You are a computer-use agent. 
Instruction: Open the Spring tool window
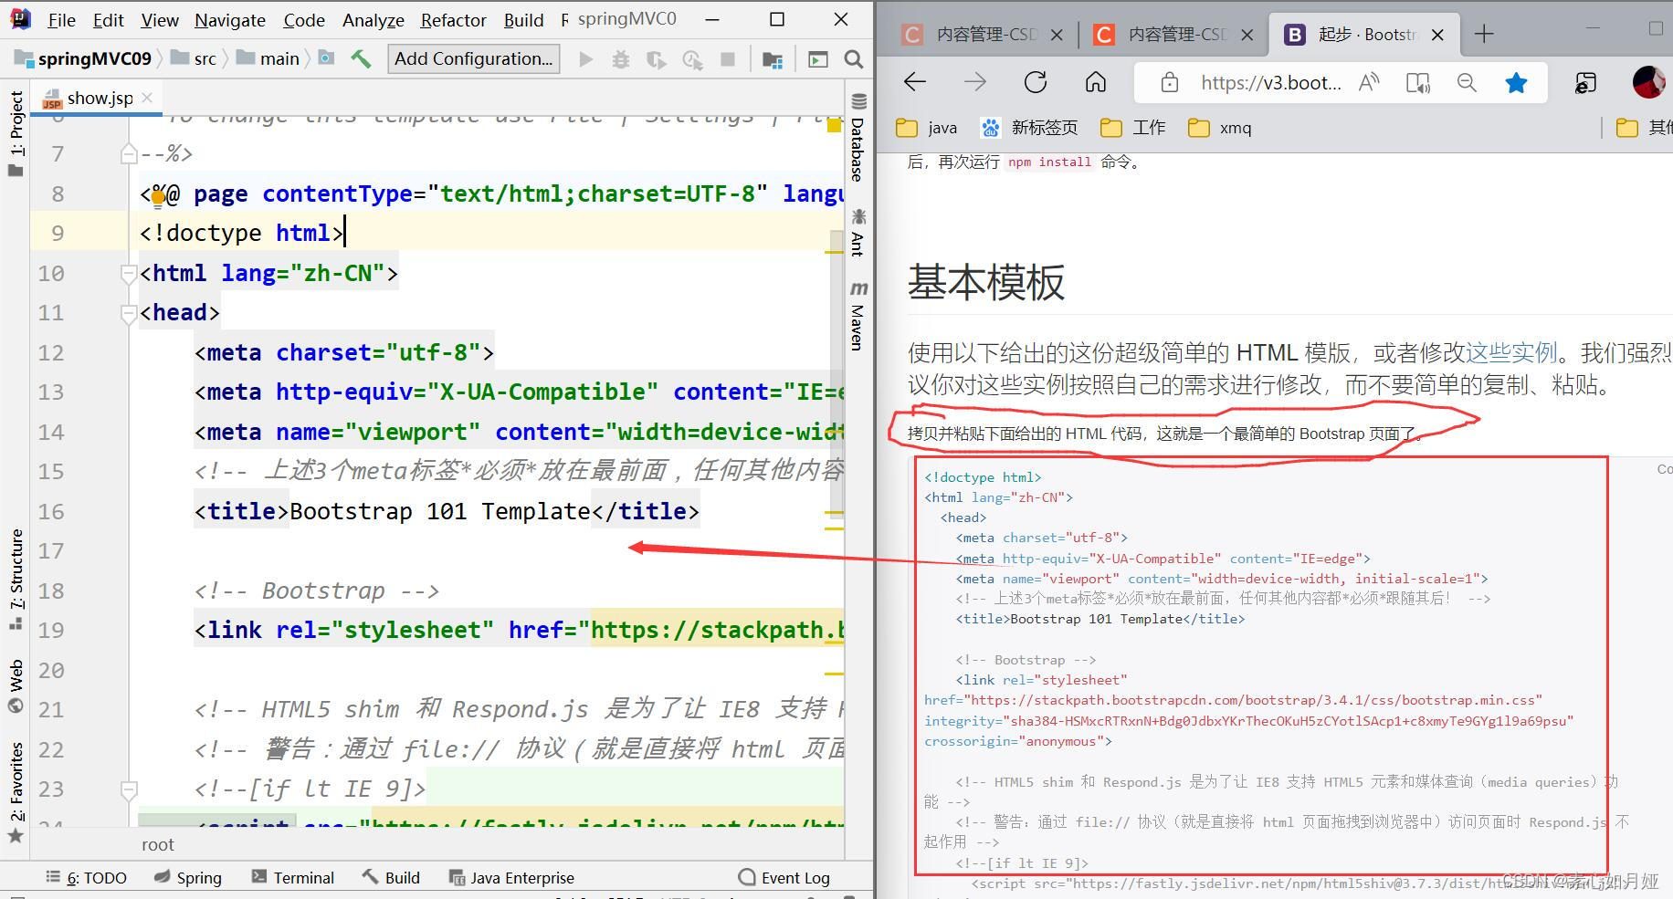(x=188, y=878)
